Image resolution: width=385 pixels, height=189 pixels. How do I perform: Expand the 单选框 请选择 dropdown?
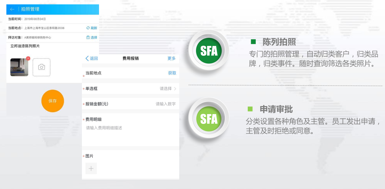pyautogui.click(x=168, y=89)
